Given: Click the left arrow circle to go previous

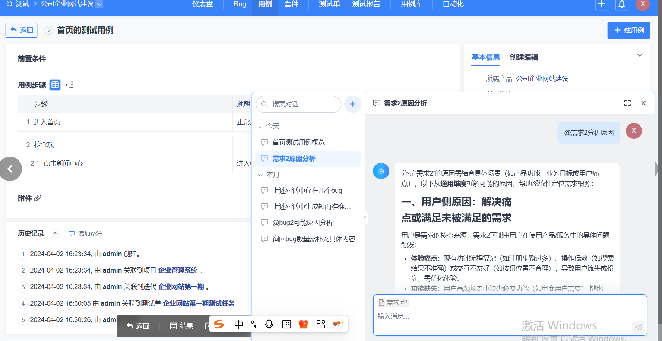Looking at the screenshot, I should [10, 169].
